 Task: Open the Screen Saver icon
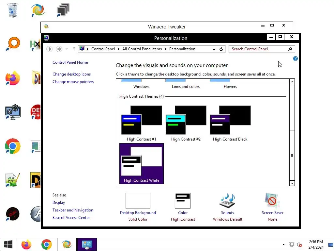point(272,200)
